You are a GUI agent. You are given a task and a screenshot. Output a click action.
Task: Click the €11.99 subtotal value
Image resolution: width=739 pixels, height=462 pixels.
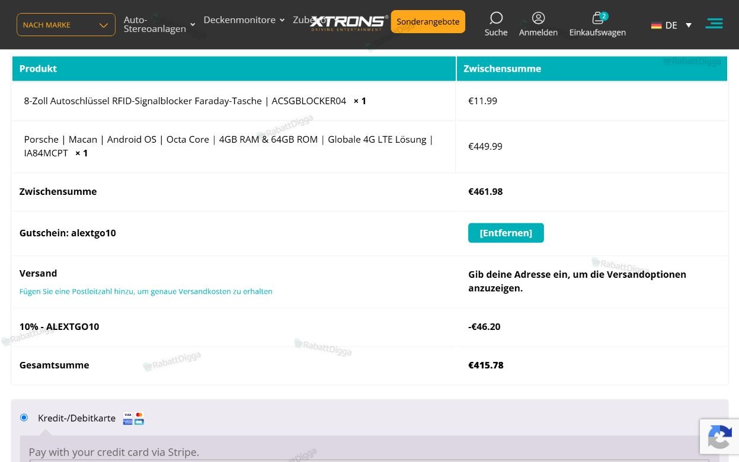[482, 101]
